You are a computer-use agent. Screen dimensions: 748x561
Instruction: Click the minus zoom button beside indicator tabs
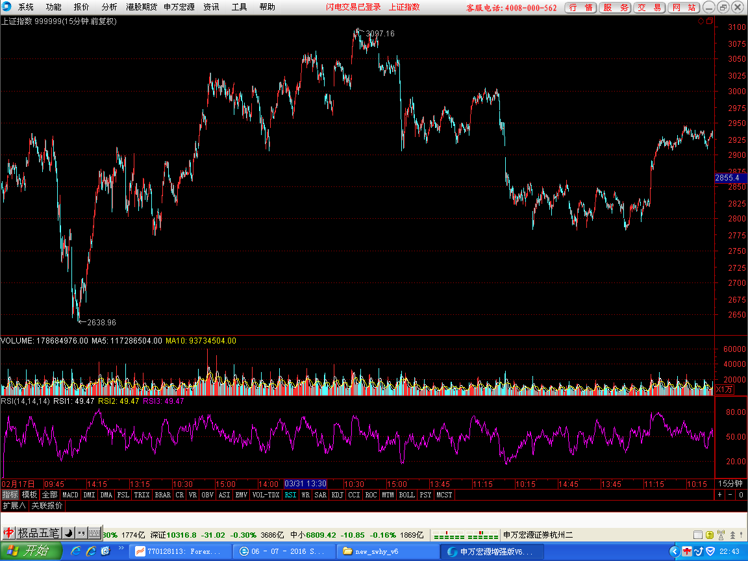click(730, 495)
